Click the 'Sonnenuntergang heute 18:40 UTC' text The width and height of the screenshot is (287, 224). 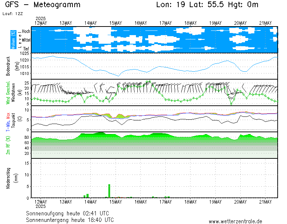point(70,220)
